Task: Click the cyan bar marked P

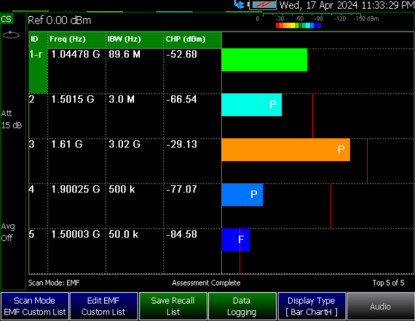Action: 251,105
